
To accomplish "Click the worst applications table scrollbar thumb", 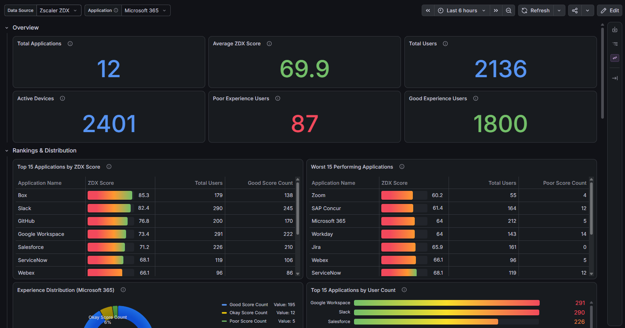I will (591, 208).
